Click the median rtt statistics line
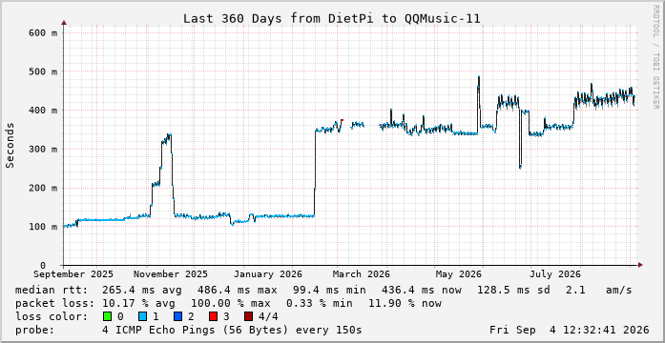Screen dimensions: 665x343 pos(323,291)
